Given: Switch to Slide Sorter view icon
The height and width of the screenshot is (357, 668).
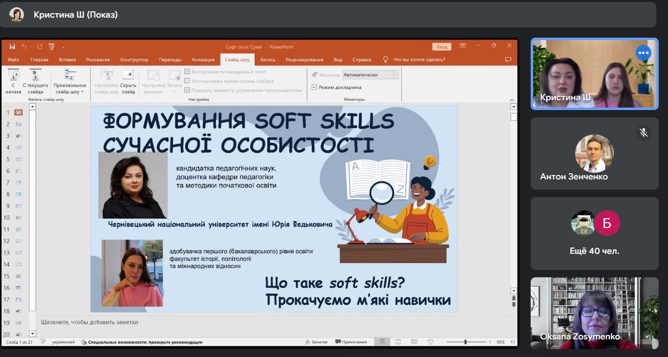Looking at the screenshot, I should point(398,342).
